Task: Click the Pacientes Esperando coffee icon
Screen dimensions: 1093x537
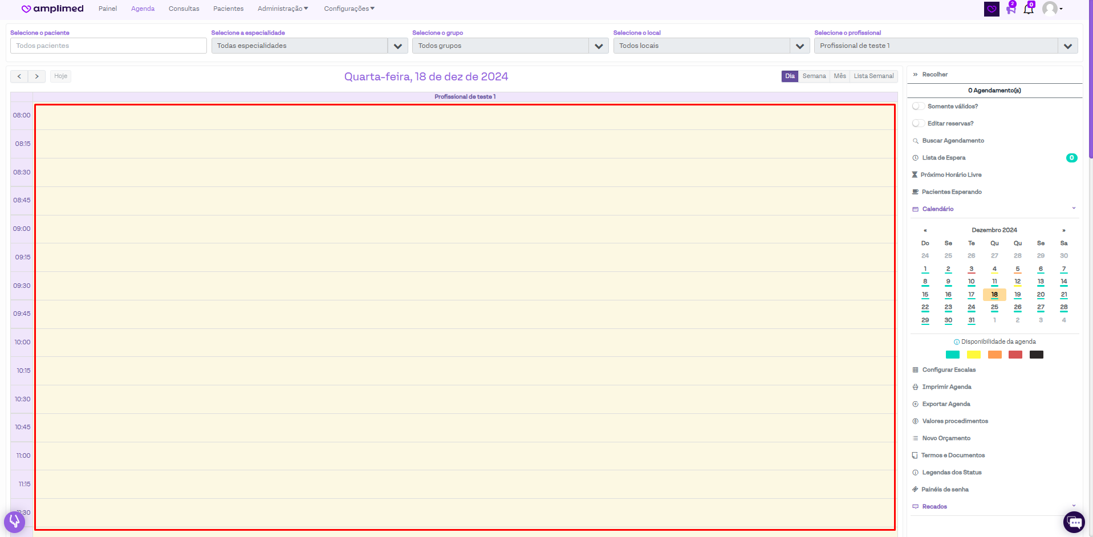Action: point(915,192)
